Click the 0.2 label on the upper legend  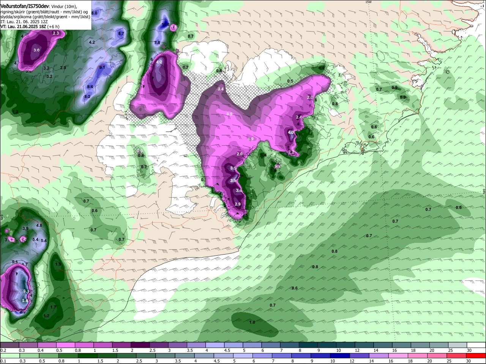click(3, 350)
